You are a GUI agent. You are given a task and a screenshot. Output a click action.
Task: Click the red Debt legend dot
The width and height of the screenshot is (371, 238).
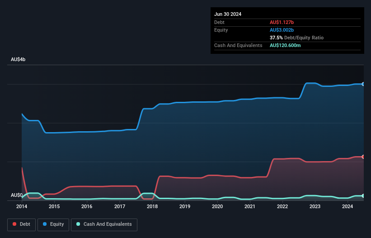click(14, 224)
